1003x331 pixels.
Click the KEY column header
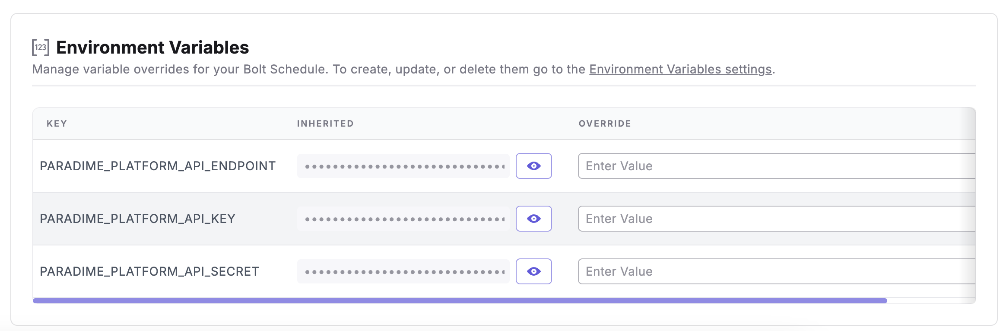point(57,124)
